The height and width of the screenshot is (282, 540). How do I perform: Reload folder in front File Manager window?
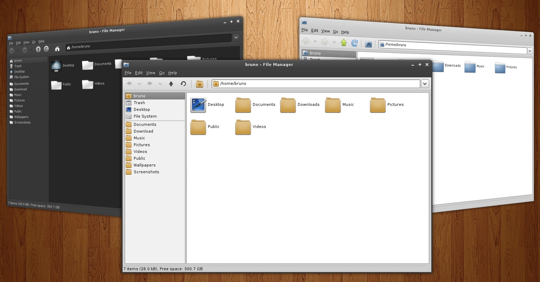point(183,83)
